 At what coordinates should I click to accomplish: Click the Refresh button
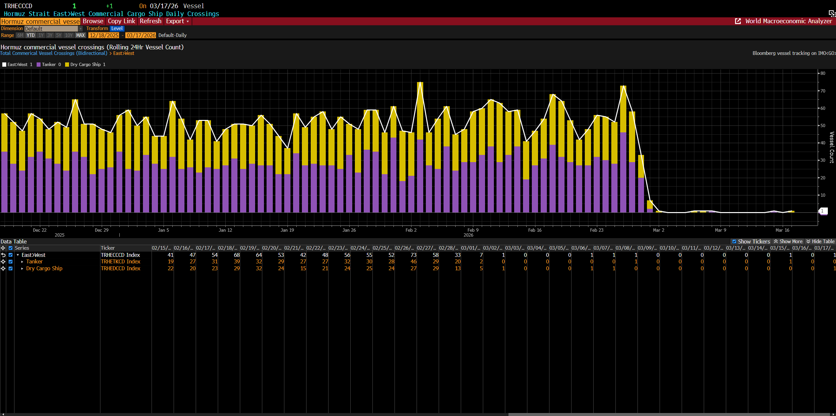150,21
